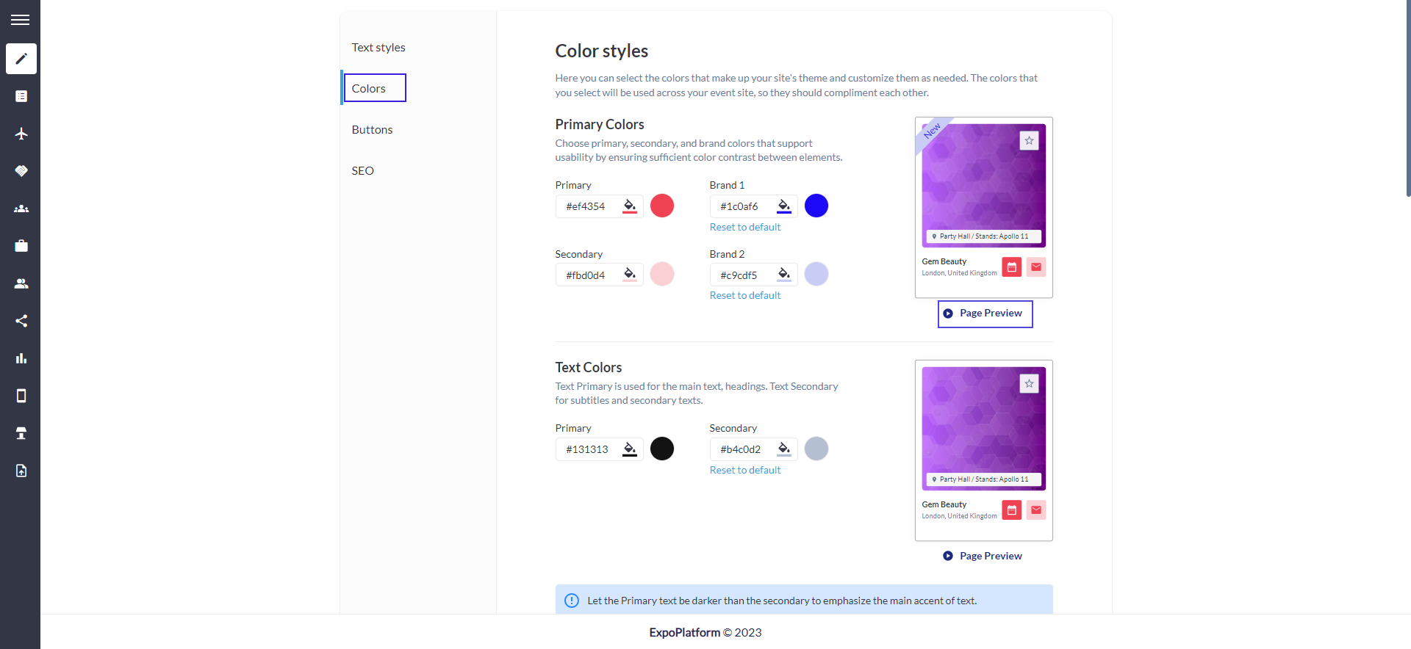Image resolution: width=1411 pixels, height=649 pixels.
Task: Switch to the Text styles tab
Action: tap(378, 47)
